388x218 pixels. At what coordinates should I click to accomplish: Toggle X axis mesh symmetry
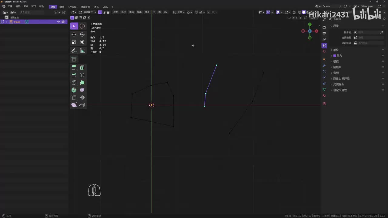tap(293, 18)
